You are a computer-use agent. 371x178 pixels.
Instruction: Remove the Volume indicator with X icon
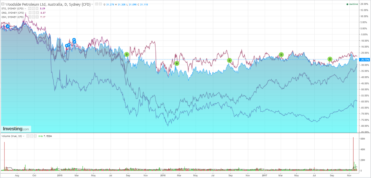(x=35, y=136)
